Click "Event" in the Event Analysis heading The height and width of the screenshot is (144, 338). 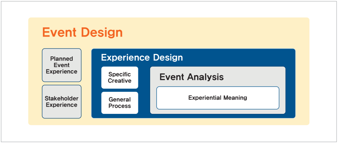point(171,77)
